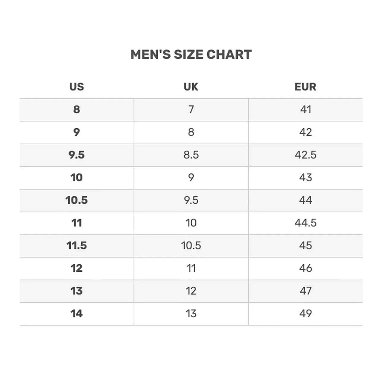The width and height of the screenshot is (380, 380).
Task: Click US size 14 cell
Action: click(77, 314)
